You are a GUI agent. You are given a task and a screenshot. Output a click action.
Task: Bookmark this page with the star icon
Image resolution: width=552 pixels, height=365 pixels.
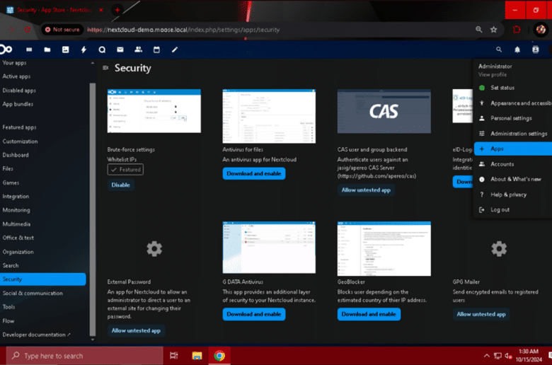point(493,30)
